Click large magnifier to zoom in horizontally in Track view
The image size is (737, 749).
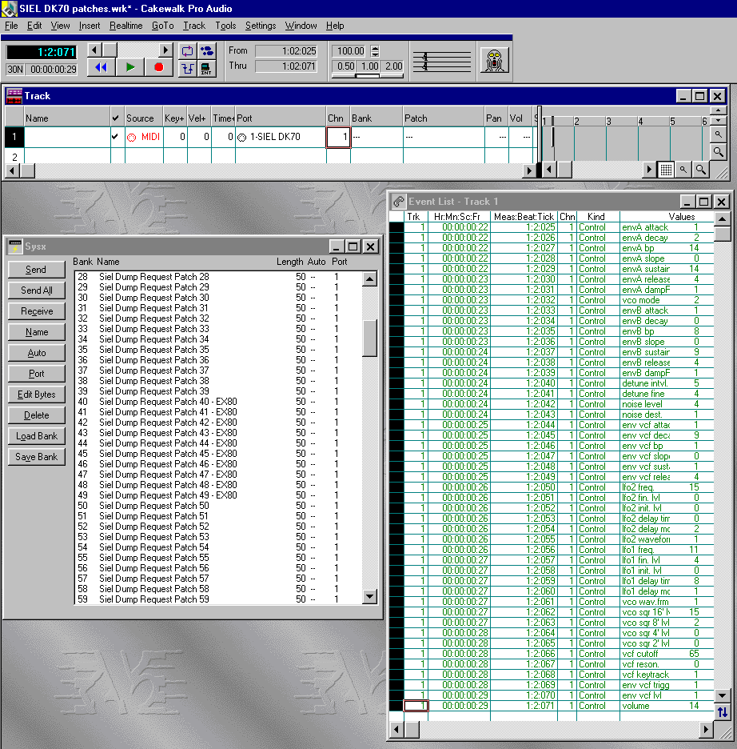pyautogui.click(x=700, y=170)
